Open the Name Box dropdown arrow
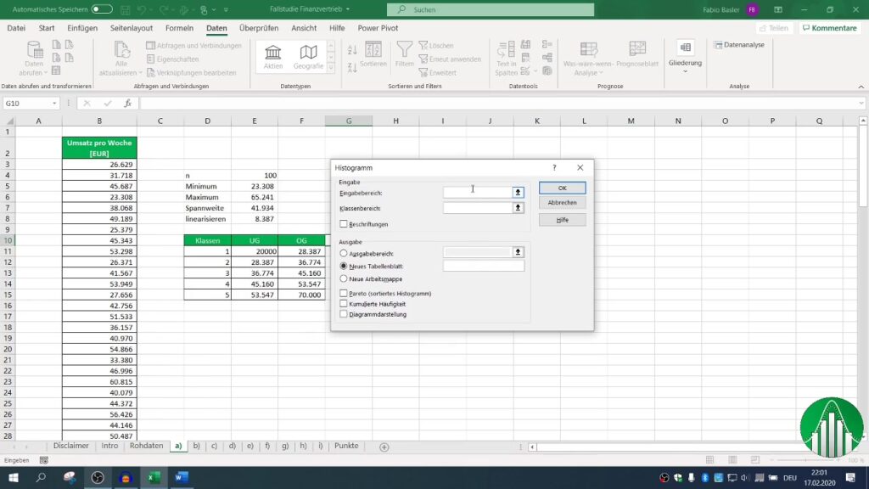This screenshot has width=869, height=489. tap(55, 104)
